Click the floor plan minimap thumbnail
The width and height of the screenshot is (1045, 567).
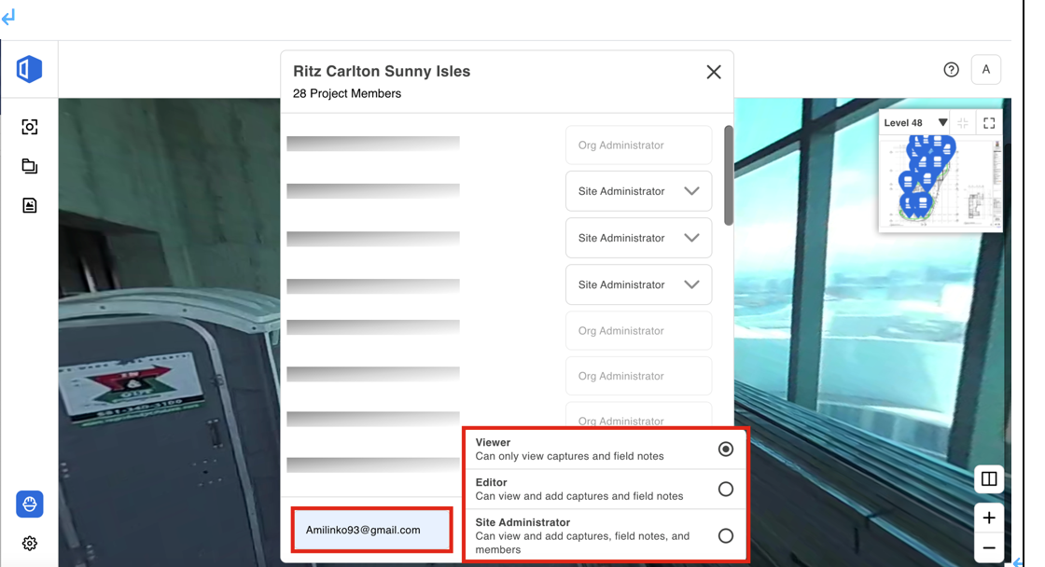[x=940, y=183]
